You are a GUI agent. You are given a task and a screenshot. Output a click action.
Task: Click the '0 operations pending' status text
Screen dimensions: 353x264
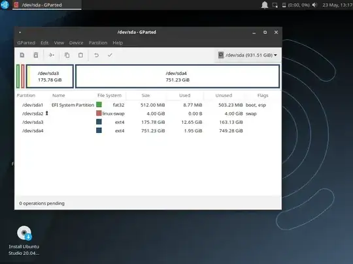[x=42, y=203]
